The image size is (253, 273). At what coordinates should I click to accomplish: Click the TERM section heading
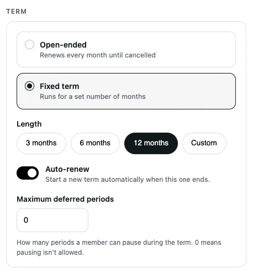pos(17,12)
